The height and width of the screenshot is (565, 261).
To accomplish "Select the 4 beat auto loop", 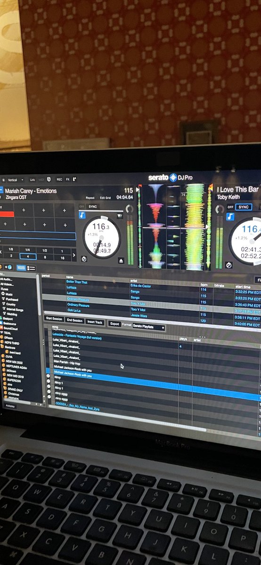I will 28,256.
